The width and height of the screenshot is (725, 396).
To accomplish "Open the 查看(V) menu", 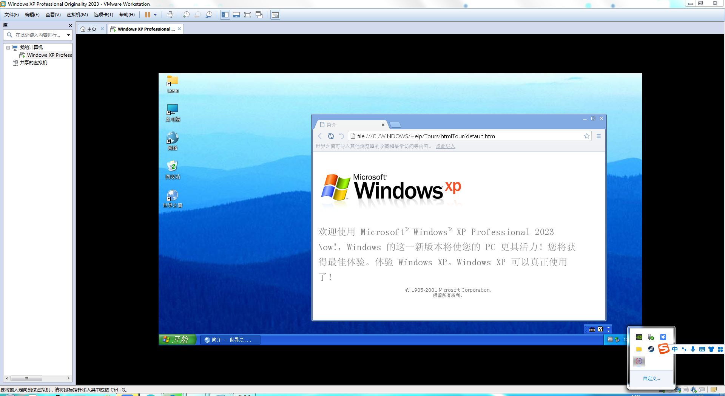I will [x=53, y=15].
